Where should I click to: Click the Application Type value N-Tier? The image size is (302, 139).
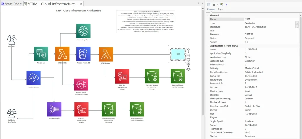tap(248, 57)
